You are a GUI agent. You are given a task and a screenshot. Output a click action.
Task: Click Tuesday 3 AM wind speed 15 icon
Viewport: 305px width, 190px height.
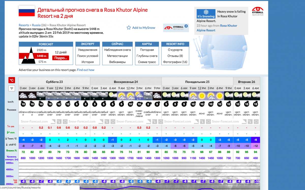(247, 104)
